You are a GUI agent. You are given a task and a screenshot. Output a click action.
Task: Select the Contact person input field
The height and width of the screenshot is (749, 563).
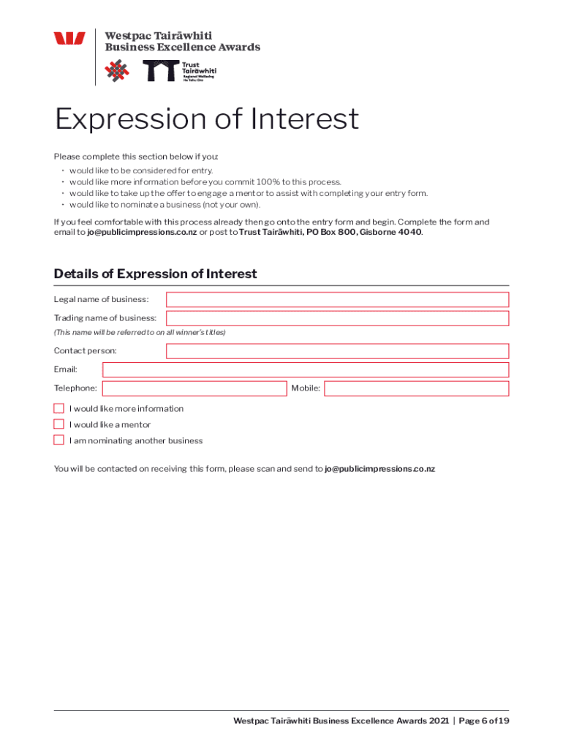[x=337, y=351]
